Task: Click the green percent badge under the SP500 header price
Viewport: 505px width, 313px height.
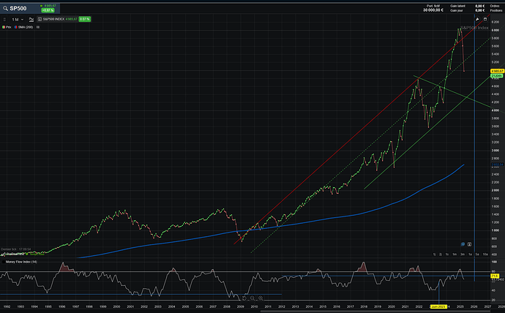Action: (x=48, y=10)
